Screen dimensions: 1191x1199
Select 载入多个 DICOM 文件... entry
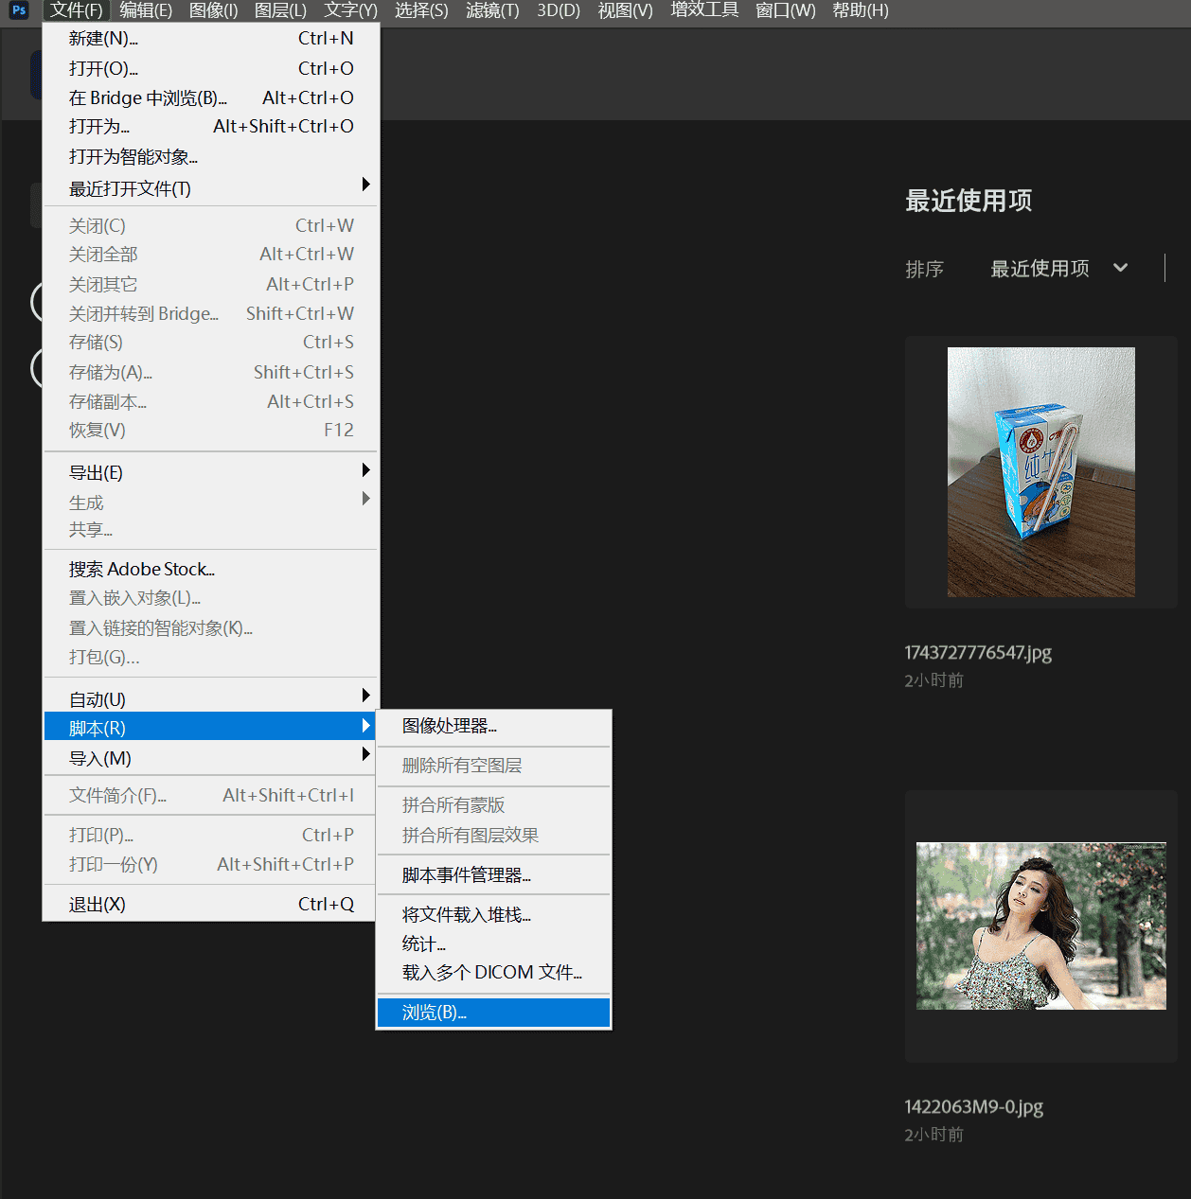pyautogui.click(x=493, y=972)
